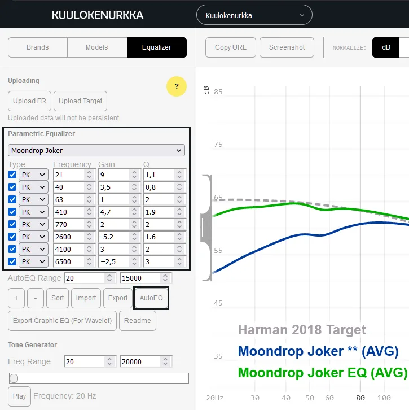Click the Tone Generator minimum field 20
This screenshot has width=409, height=410.
(x=90, y=361)
